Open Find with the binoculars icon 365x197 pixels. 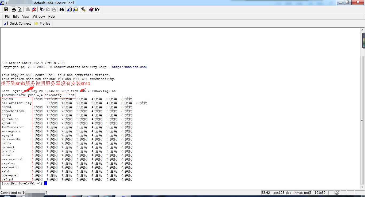tap(61, 9)
